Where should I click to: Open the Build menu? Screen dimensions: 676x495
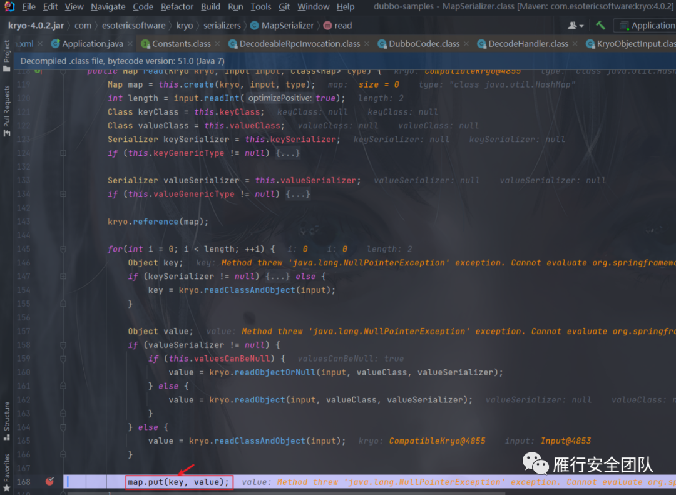point(210,7)
